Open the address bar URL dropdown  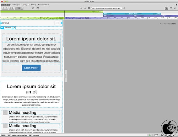point(123,8)
